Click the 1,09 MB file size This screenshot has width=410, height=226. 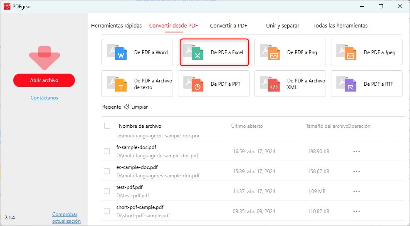(x=317, y=191)
